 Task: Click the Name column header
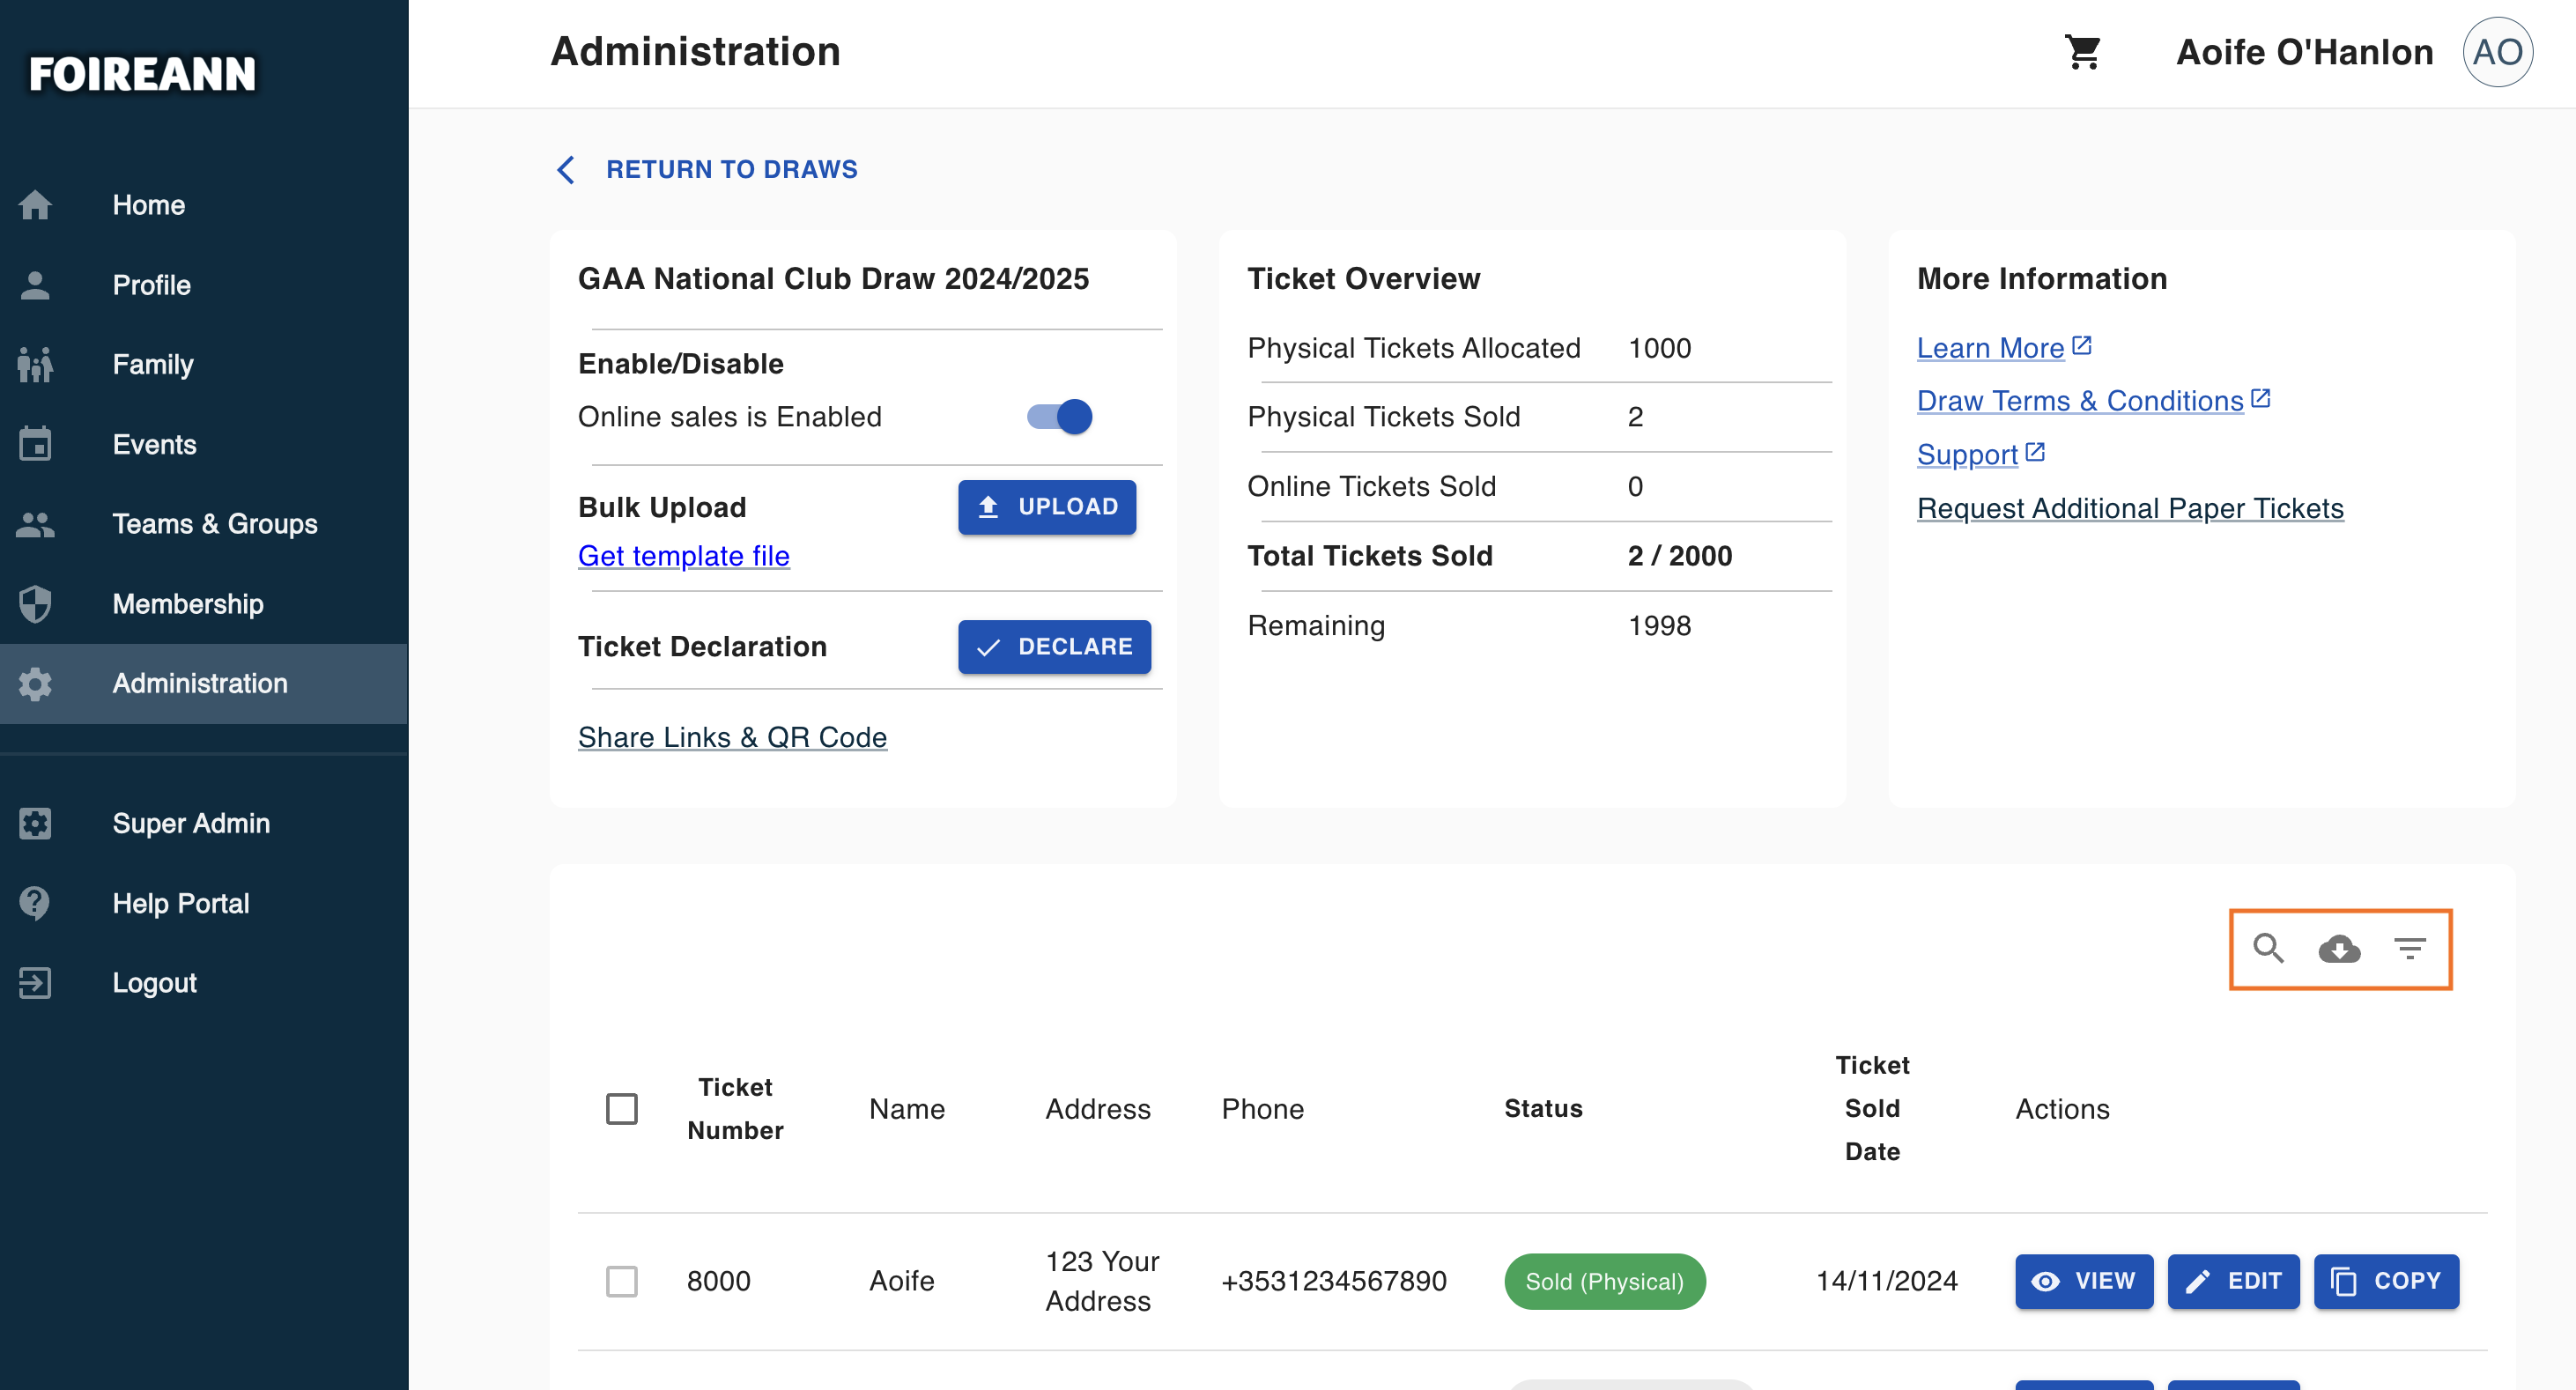[x=907, y=1109]
